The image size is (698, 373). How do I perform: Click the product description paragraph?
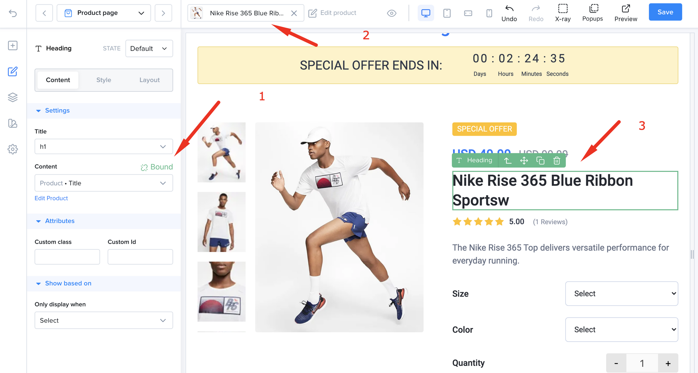click(560, 254)
